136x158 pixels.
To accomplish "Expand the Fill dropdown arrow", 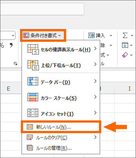I will pos(131,45).
